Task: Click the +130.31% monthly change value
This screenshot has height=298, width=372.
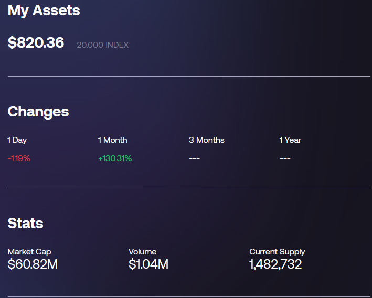Action: tap(115, 158)
